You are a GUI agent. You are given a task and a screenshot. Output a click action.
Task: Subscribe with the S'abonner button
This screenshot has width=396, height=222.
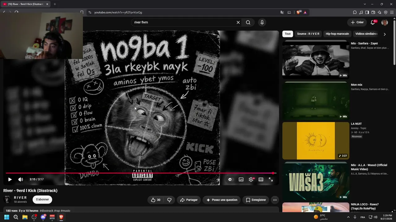tap(42, 199)
